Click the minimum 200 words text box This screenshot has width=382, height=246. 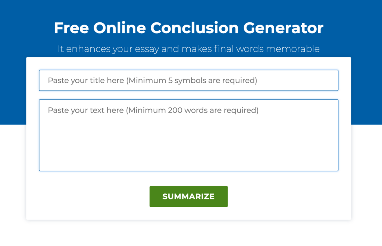click(188, 135)
